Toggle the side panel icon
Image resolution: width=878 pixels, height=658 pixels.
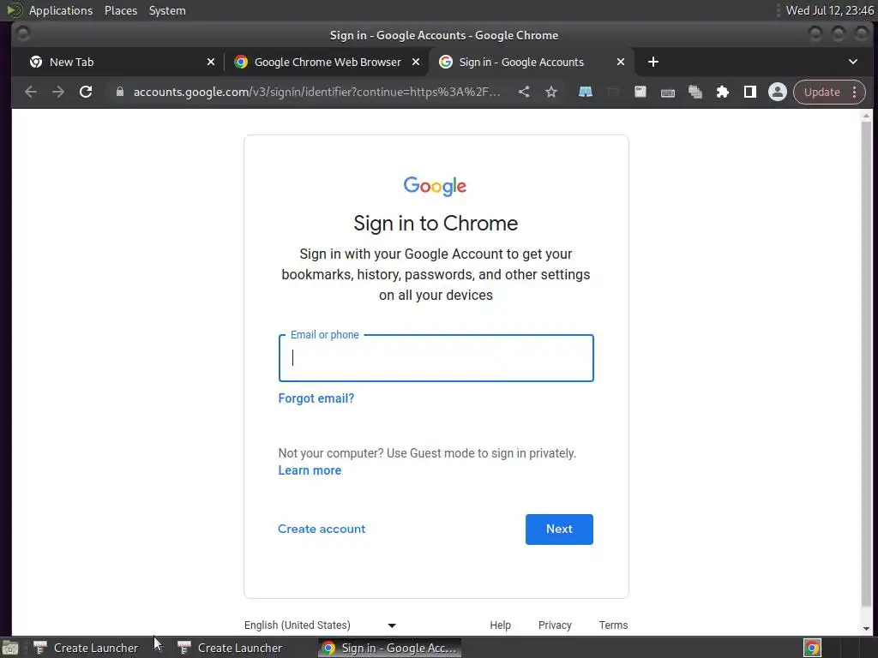749,92
